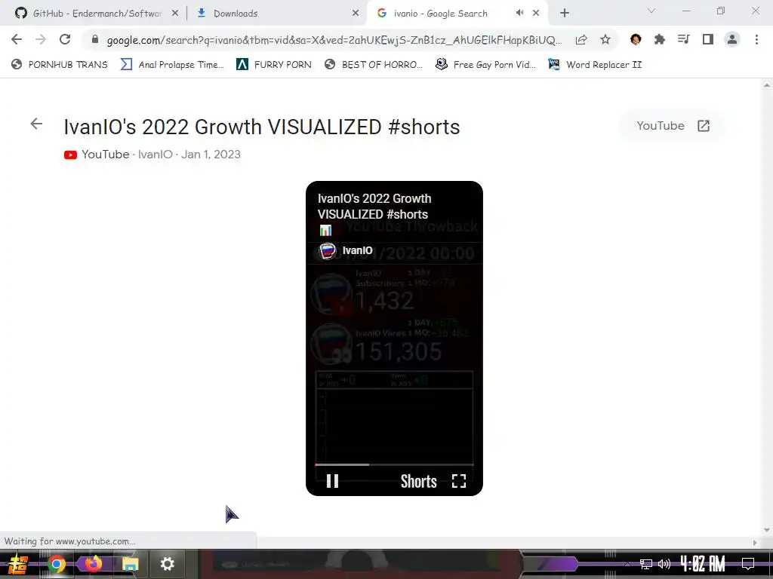Open the Windows Start button
The height and width of the screenshot is (579, 773).
click(18, 564)
